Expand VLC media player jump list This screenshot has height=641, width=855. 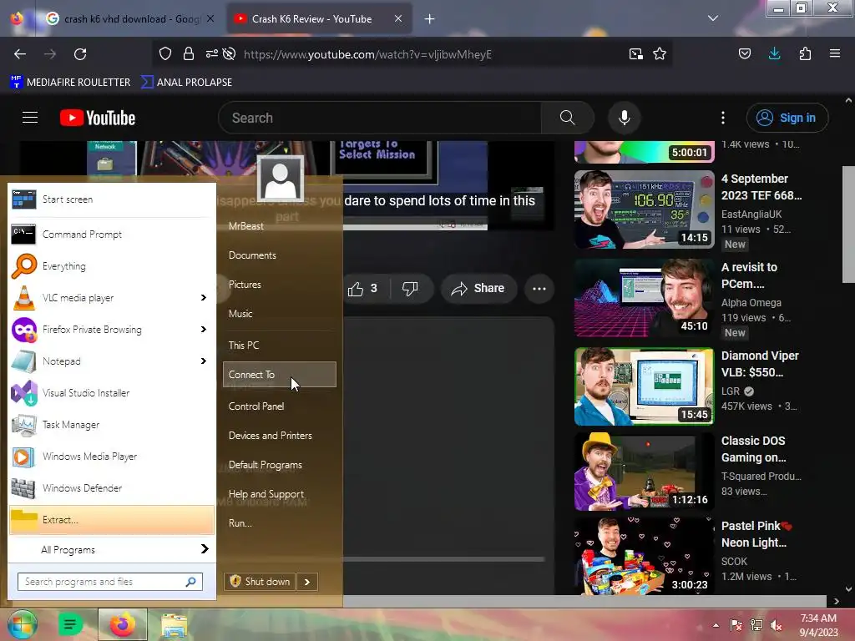pyautogui.click(x=204, y=298)
